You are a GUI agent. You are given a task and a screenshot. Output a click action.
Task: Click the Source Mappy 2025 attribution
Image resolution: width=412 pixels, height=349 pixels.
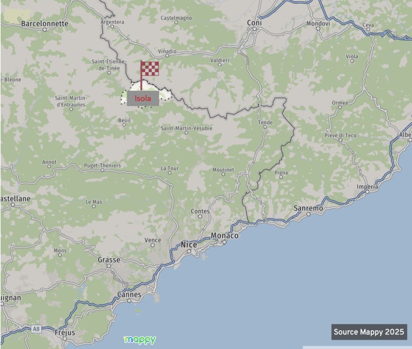[369, 332]
